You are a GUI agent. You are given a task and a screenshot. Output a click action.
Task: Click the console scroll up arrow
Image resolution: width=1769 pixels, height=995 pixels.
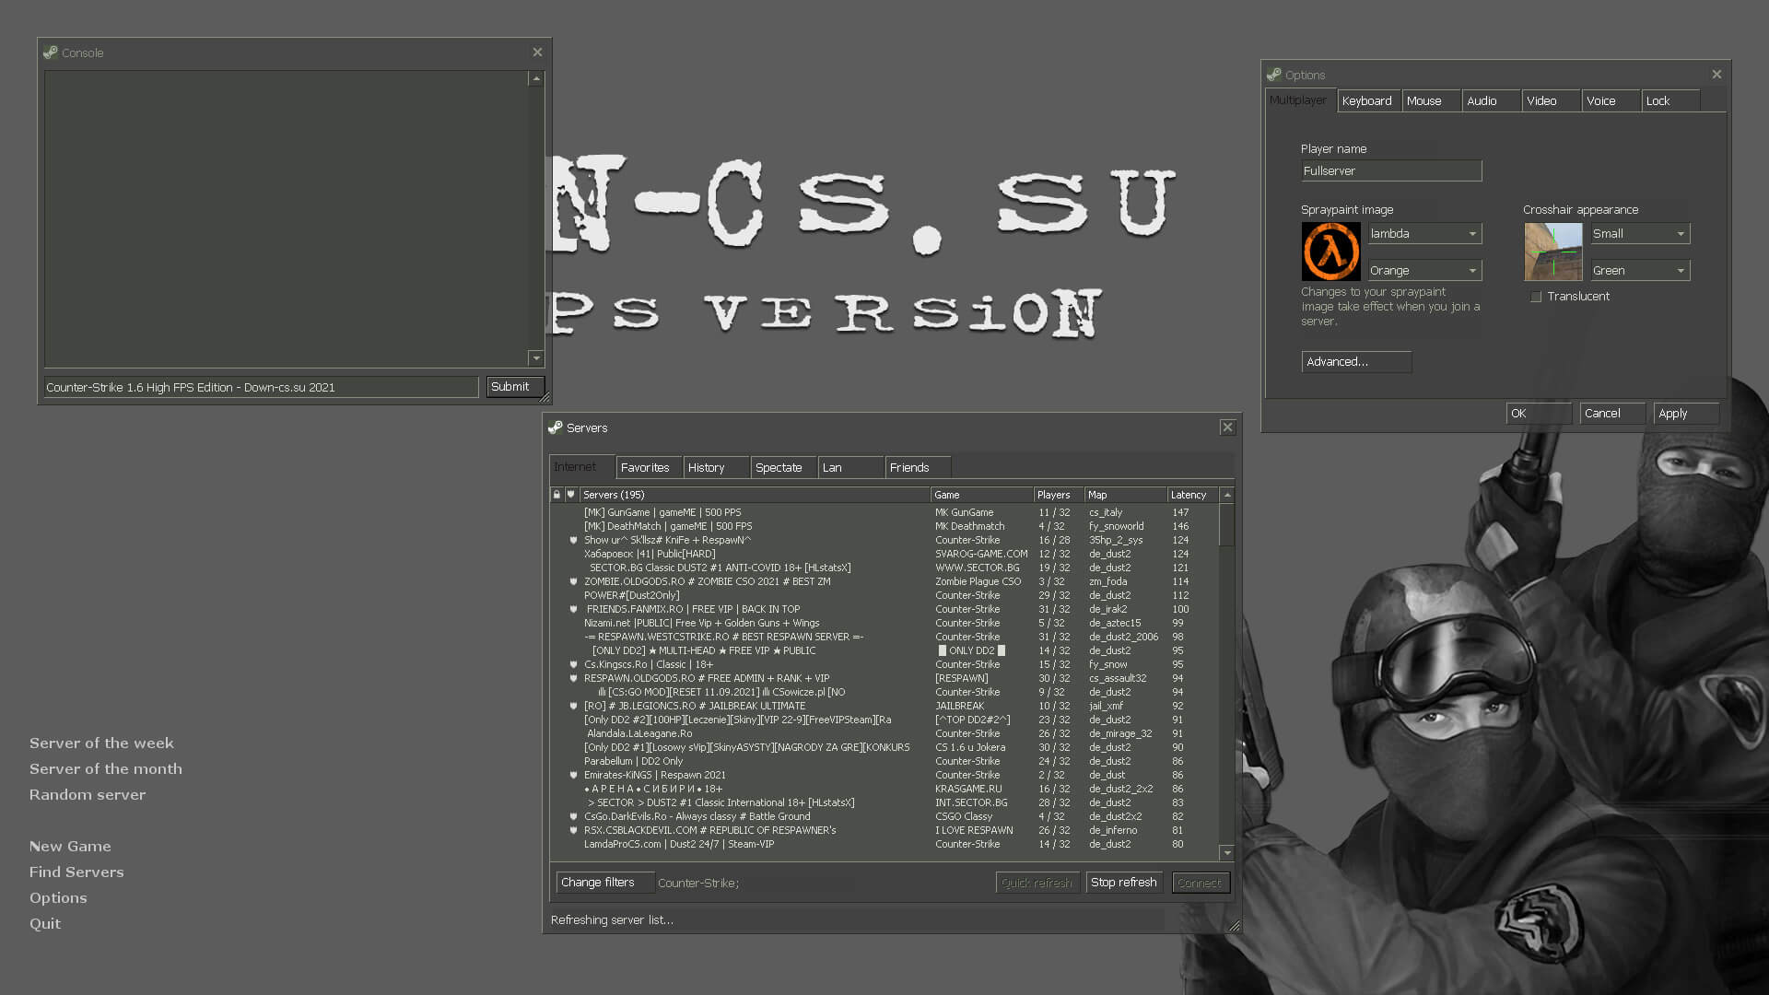coord(536,78)
